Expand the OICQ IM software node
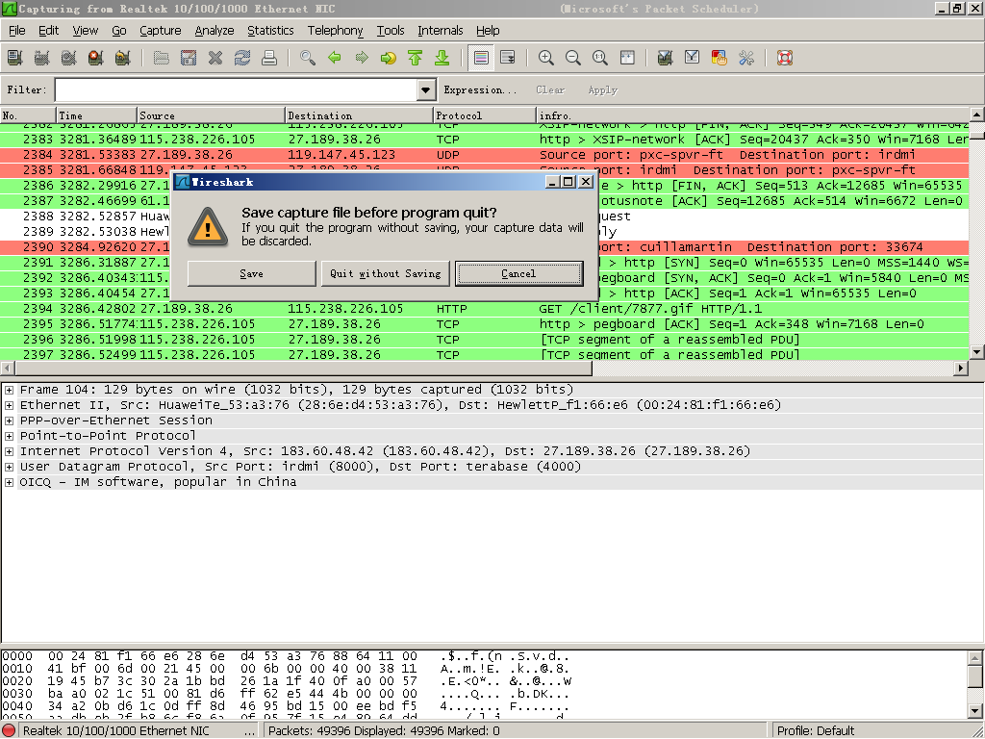This screenshot has width=985, height=739. [x=10, y=482]
